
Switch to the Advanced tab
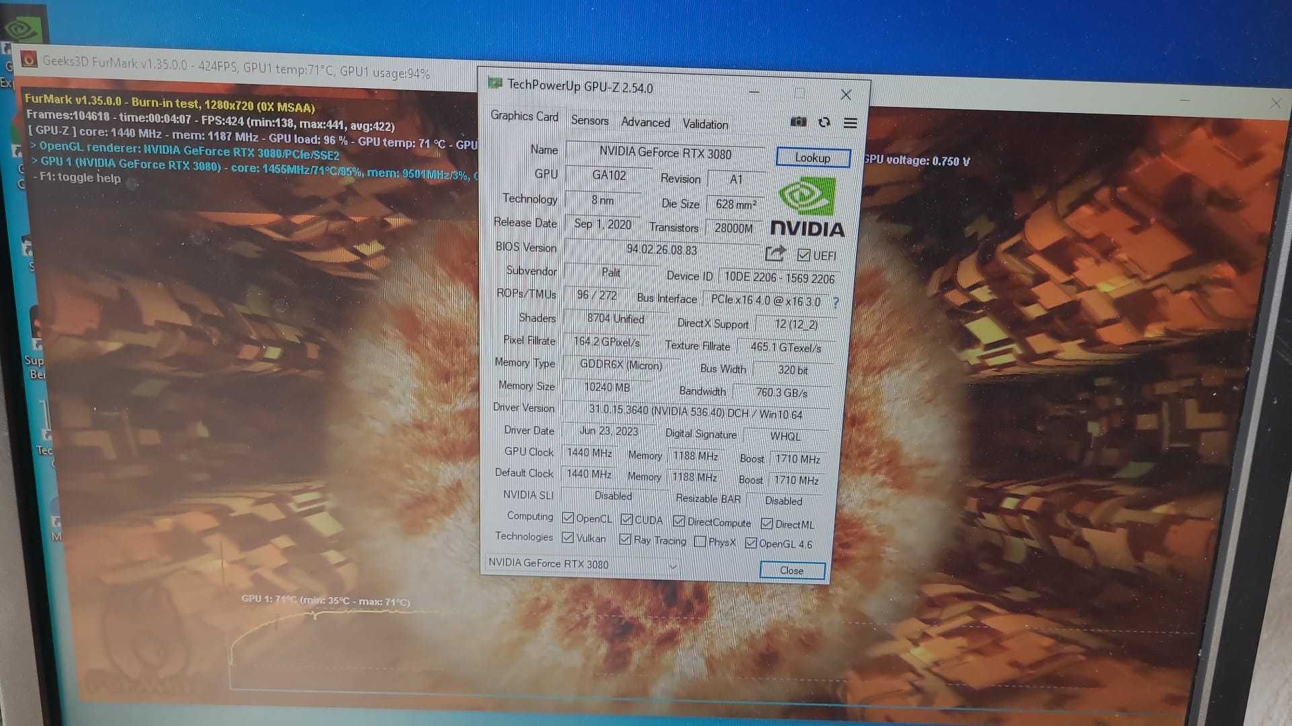pos(645,122)
